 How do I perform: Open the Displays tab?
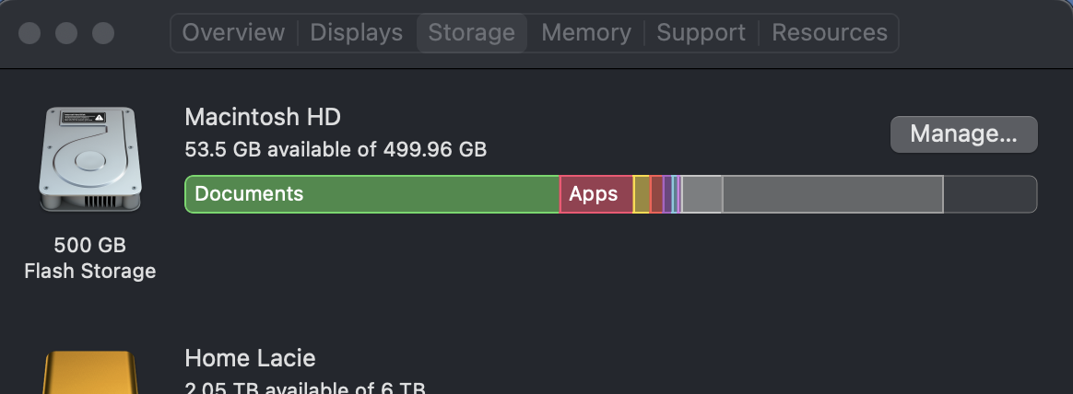[x=356, y=33]
